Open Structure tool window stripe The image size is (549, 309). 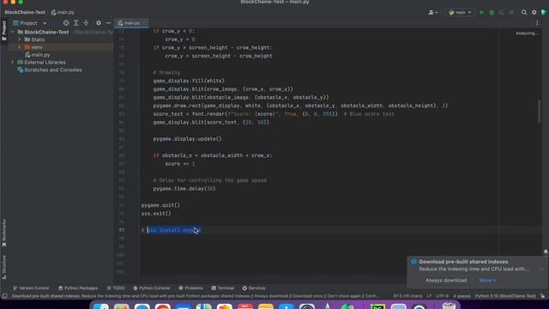(x=3, y=267)
